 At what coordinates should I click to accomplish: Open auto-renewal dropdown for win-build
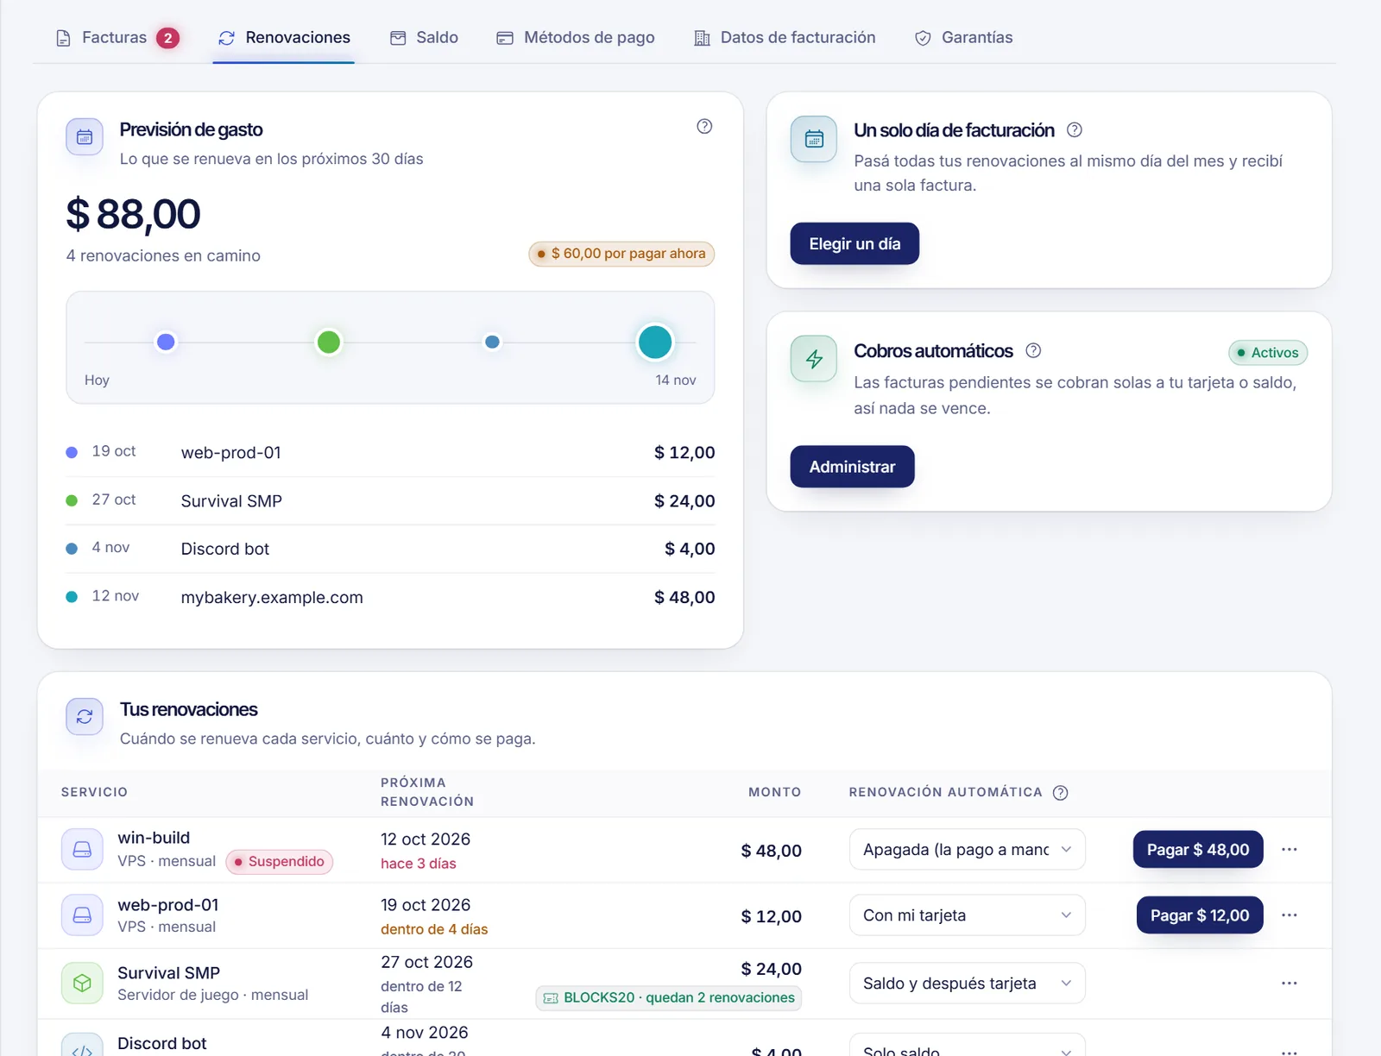(968, 850)
